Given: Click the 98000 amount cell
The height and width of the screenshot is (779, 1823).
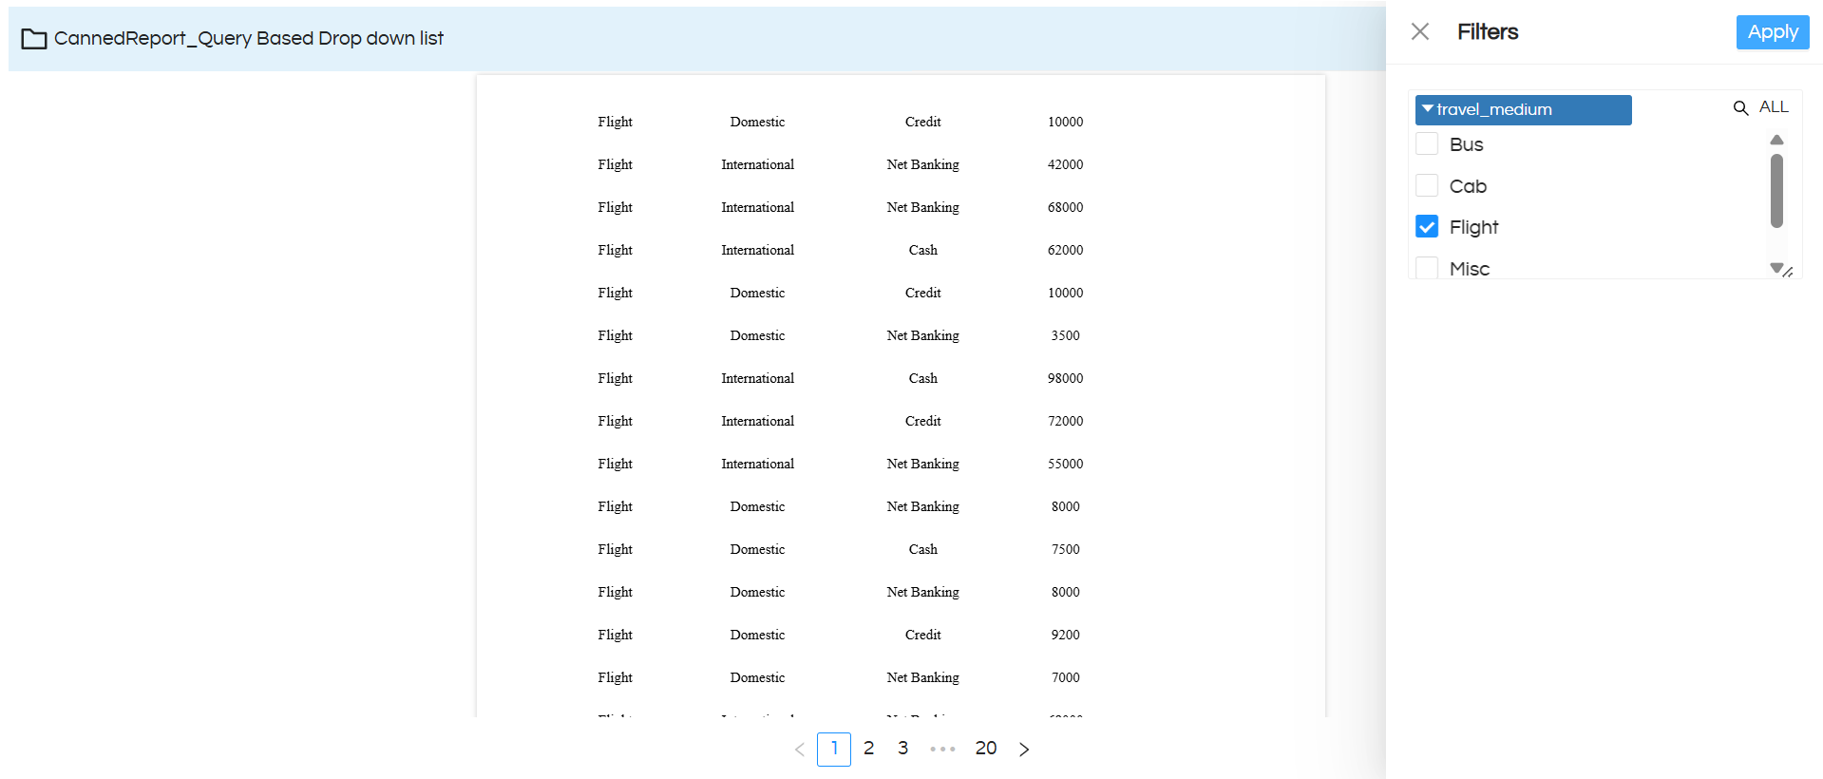Looking at the screenshot, I should (x=1065, y=378).
